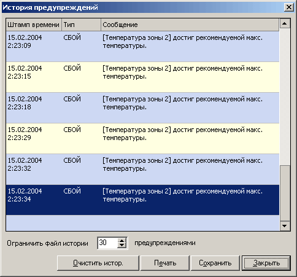Close the История предупреждений window
Image resolution: width=297 pixels, height=277 pixels.
289,7
